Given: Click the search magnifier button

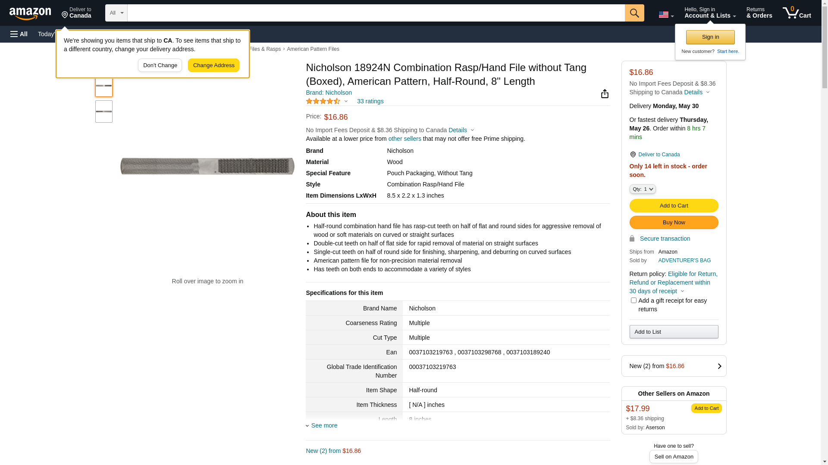Looking at the screenshot, I should click(634, 13).
